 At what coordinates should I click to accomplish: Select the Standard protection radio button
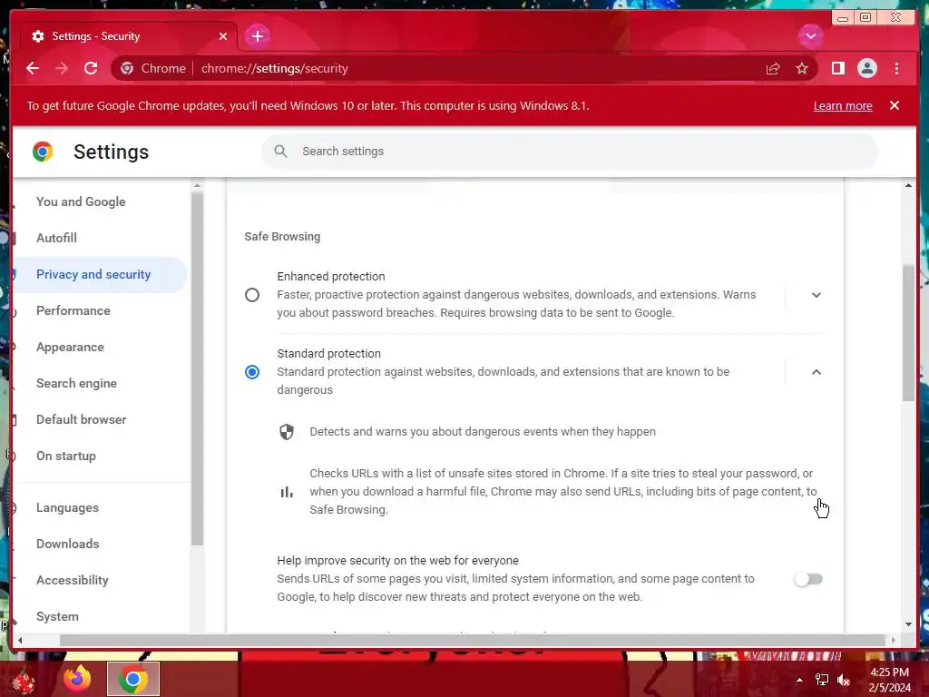pyautogui.click(x=252, y=371)
